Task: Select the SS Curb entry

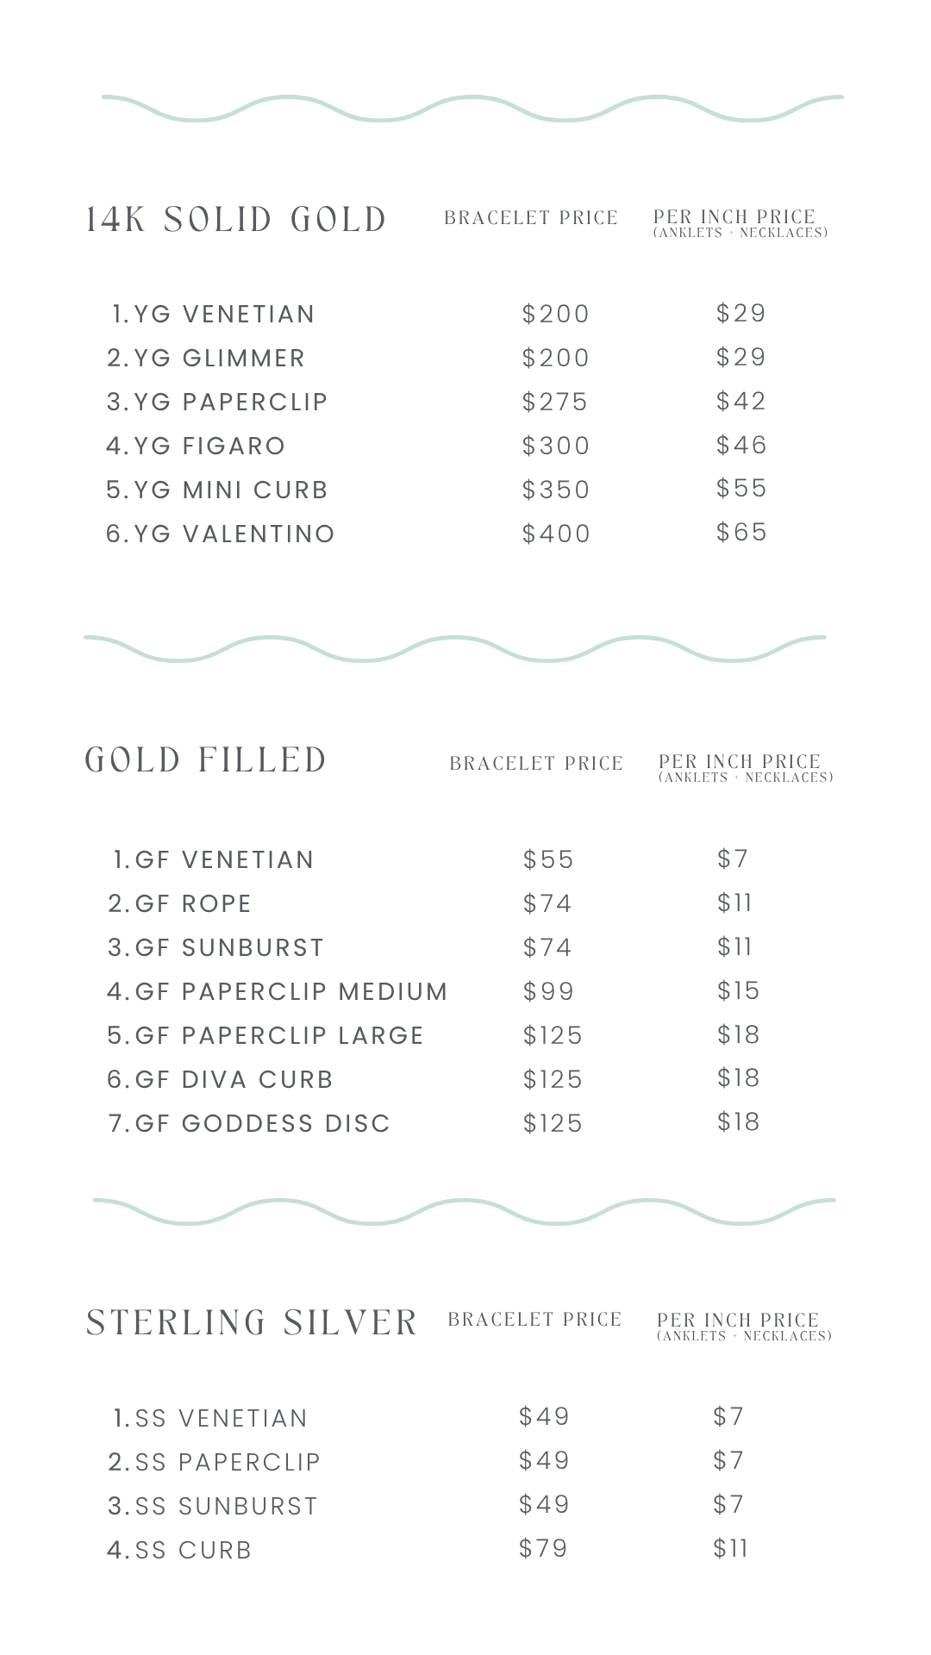Action: [179, 1551]
